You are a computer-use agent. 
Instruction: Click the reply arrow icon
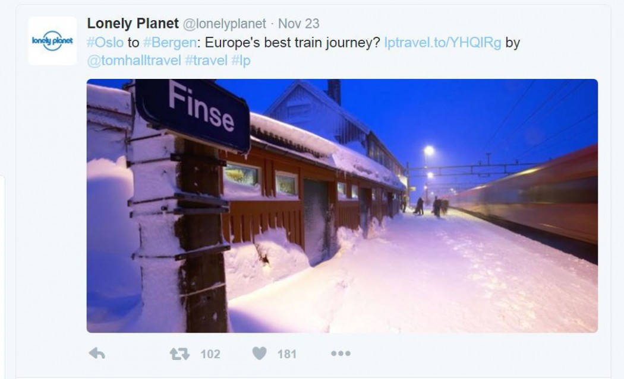(97, 353)
